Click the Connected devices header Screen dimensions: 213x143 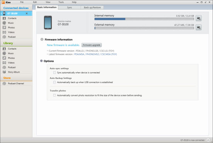coord(16,8)
